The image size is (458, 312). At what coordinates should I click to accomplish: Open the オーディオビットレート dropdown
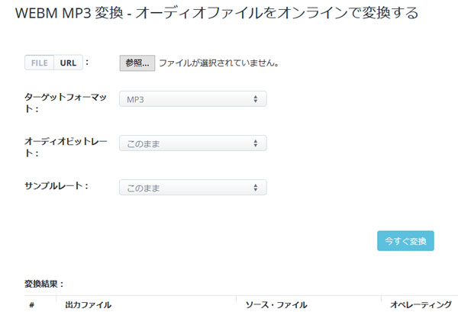pyautogui.click(x=192, y=143)
